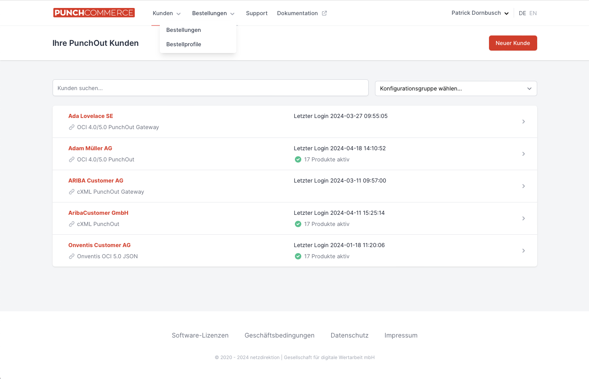589x379 pixels.
Task: Expand the Kunden navigation dropdown
Action: pyautogui.click(x=167, y=13)
